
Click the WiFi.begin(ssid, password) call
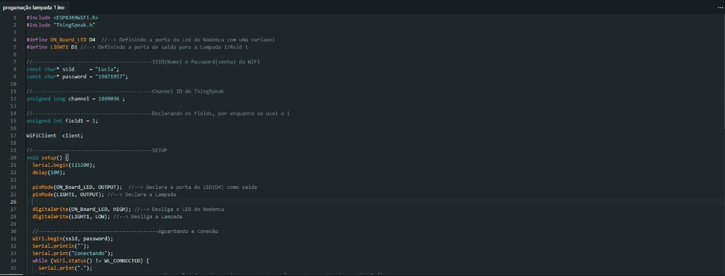(72, 239)
